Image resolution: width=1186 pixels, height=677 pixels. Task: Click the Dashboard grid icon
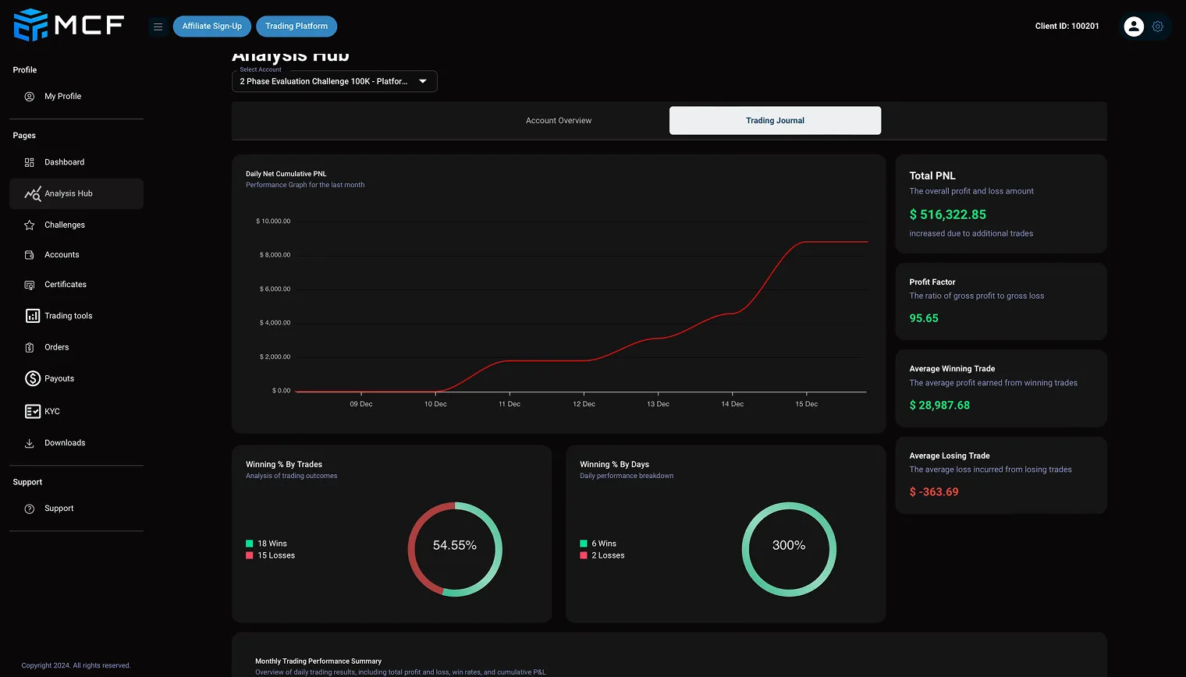tap(30, 162)
